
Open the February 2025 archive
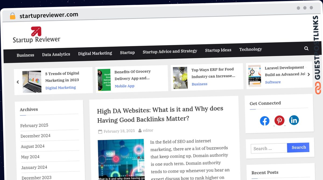34,125
